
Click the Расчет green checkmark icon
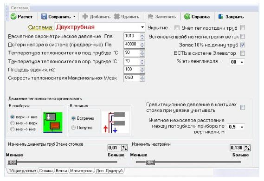click(x=13, y=17)
